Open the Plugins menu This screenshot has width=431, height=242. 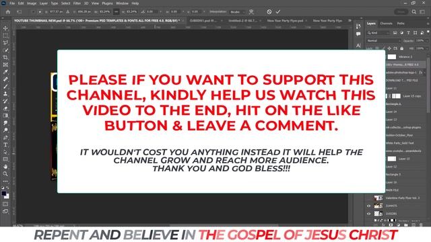click(x=107, y=3)
